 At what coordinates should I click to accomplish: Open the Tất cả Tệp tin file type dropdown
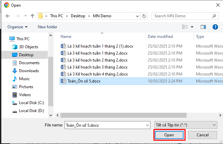point(186,125)
